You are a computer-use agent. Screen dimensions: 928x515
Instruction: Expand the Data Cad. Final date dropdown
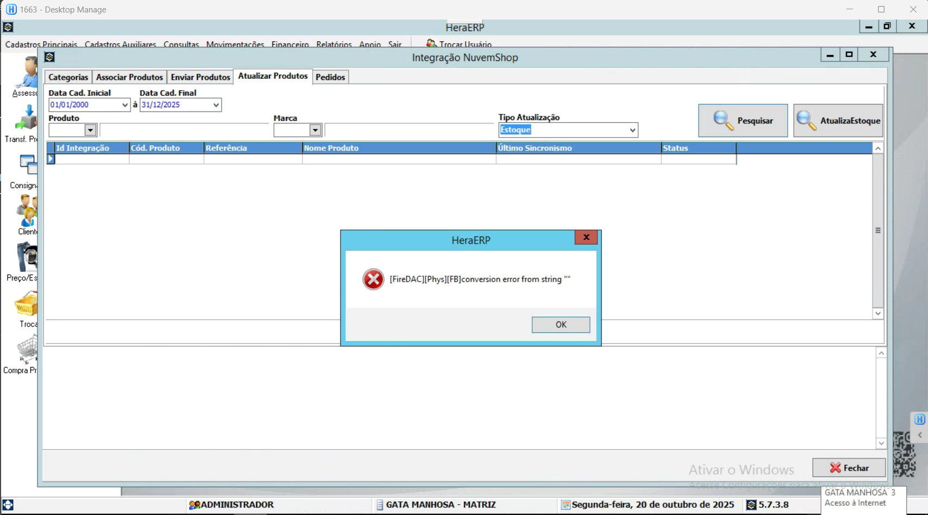click(216, 105)
